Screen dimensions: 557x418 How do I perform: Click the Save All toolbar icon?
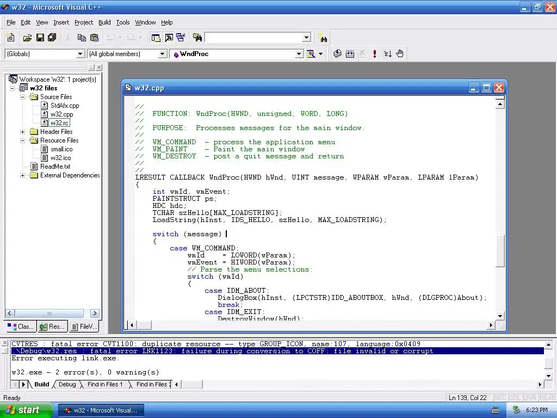coord(52,38)
